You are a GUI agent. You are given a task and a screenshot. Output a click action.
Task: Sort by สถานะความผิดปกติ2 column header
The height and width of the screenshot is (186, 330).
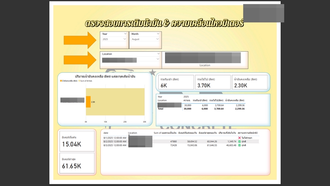click(x=248, y=133)
